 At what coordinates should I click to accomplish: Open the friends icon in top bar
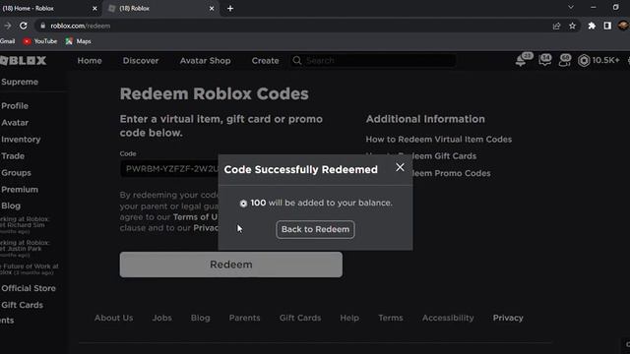tap(564, 61)
